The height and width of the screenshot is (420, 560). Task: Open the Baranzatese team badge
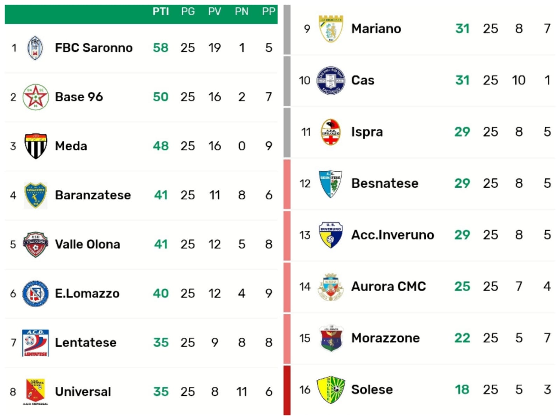35,195
